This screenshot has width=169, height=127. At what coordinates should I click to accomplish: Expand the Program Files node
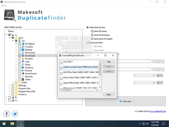9,88
